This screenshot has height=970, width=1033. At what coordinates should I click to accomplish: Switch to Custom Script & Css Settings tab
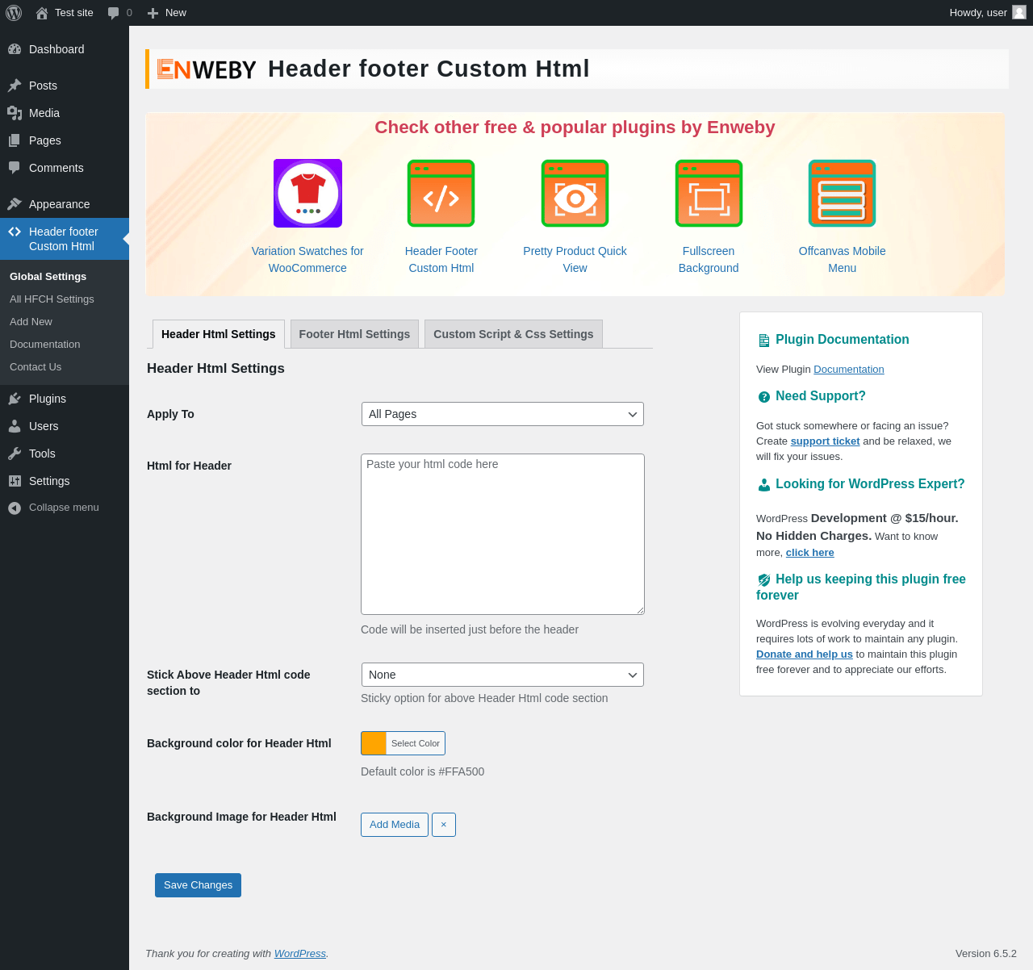click(513, 334)
